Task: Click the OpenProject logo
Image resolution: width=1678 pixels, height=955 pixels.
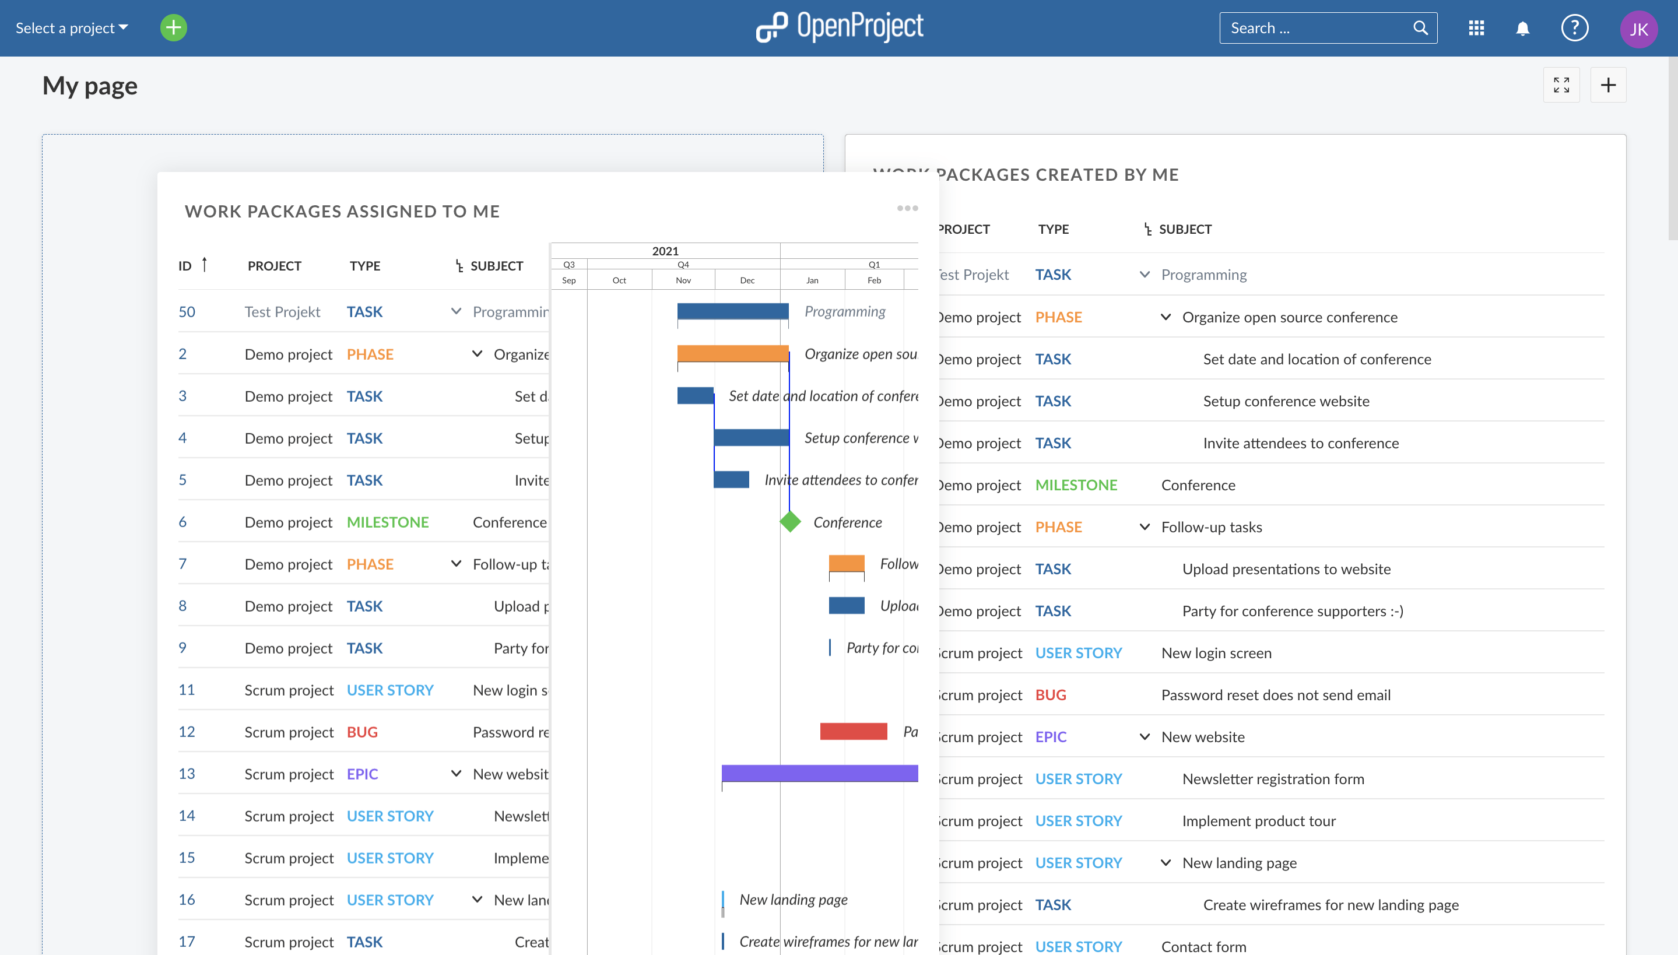Action: [x=838, y=27]
